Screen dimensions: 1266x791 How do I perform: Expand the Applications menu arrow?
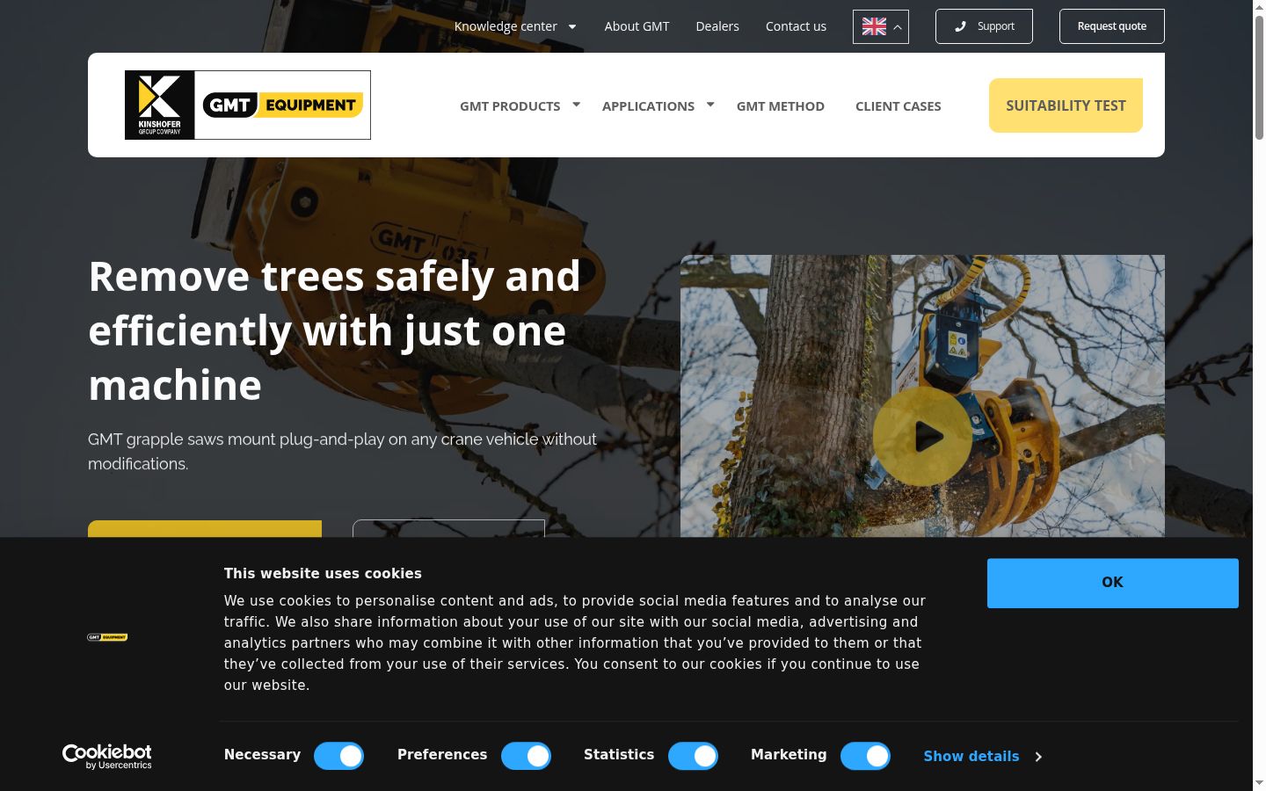(710, 105)
